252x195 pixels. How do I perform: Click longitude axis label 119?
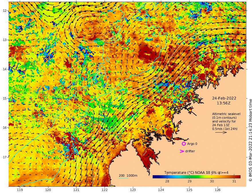pos(20,190)
